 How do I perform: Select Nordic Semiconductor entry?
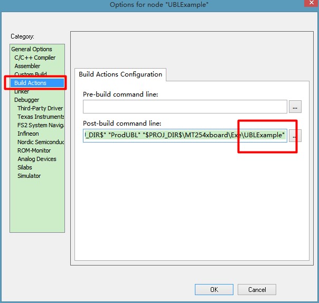[41, 142]
